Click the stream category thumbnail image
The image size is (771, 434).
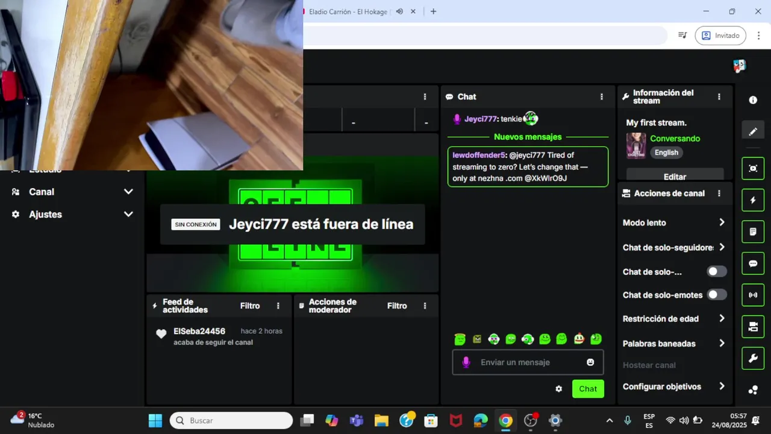[x=636, y=145]
